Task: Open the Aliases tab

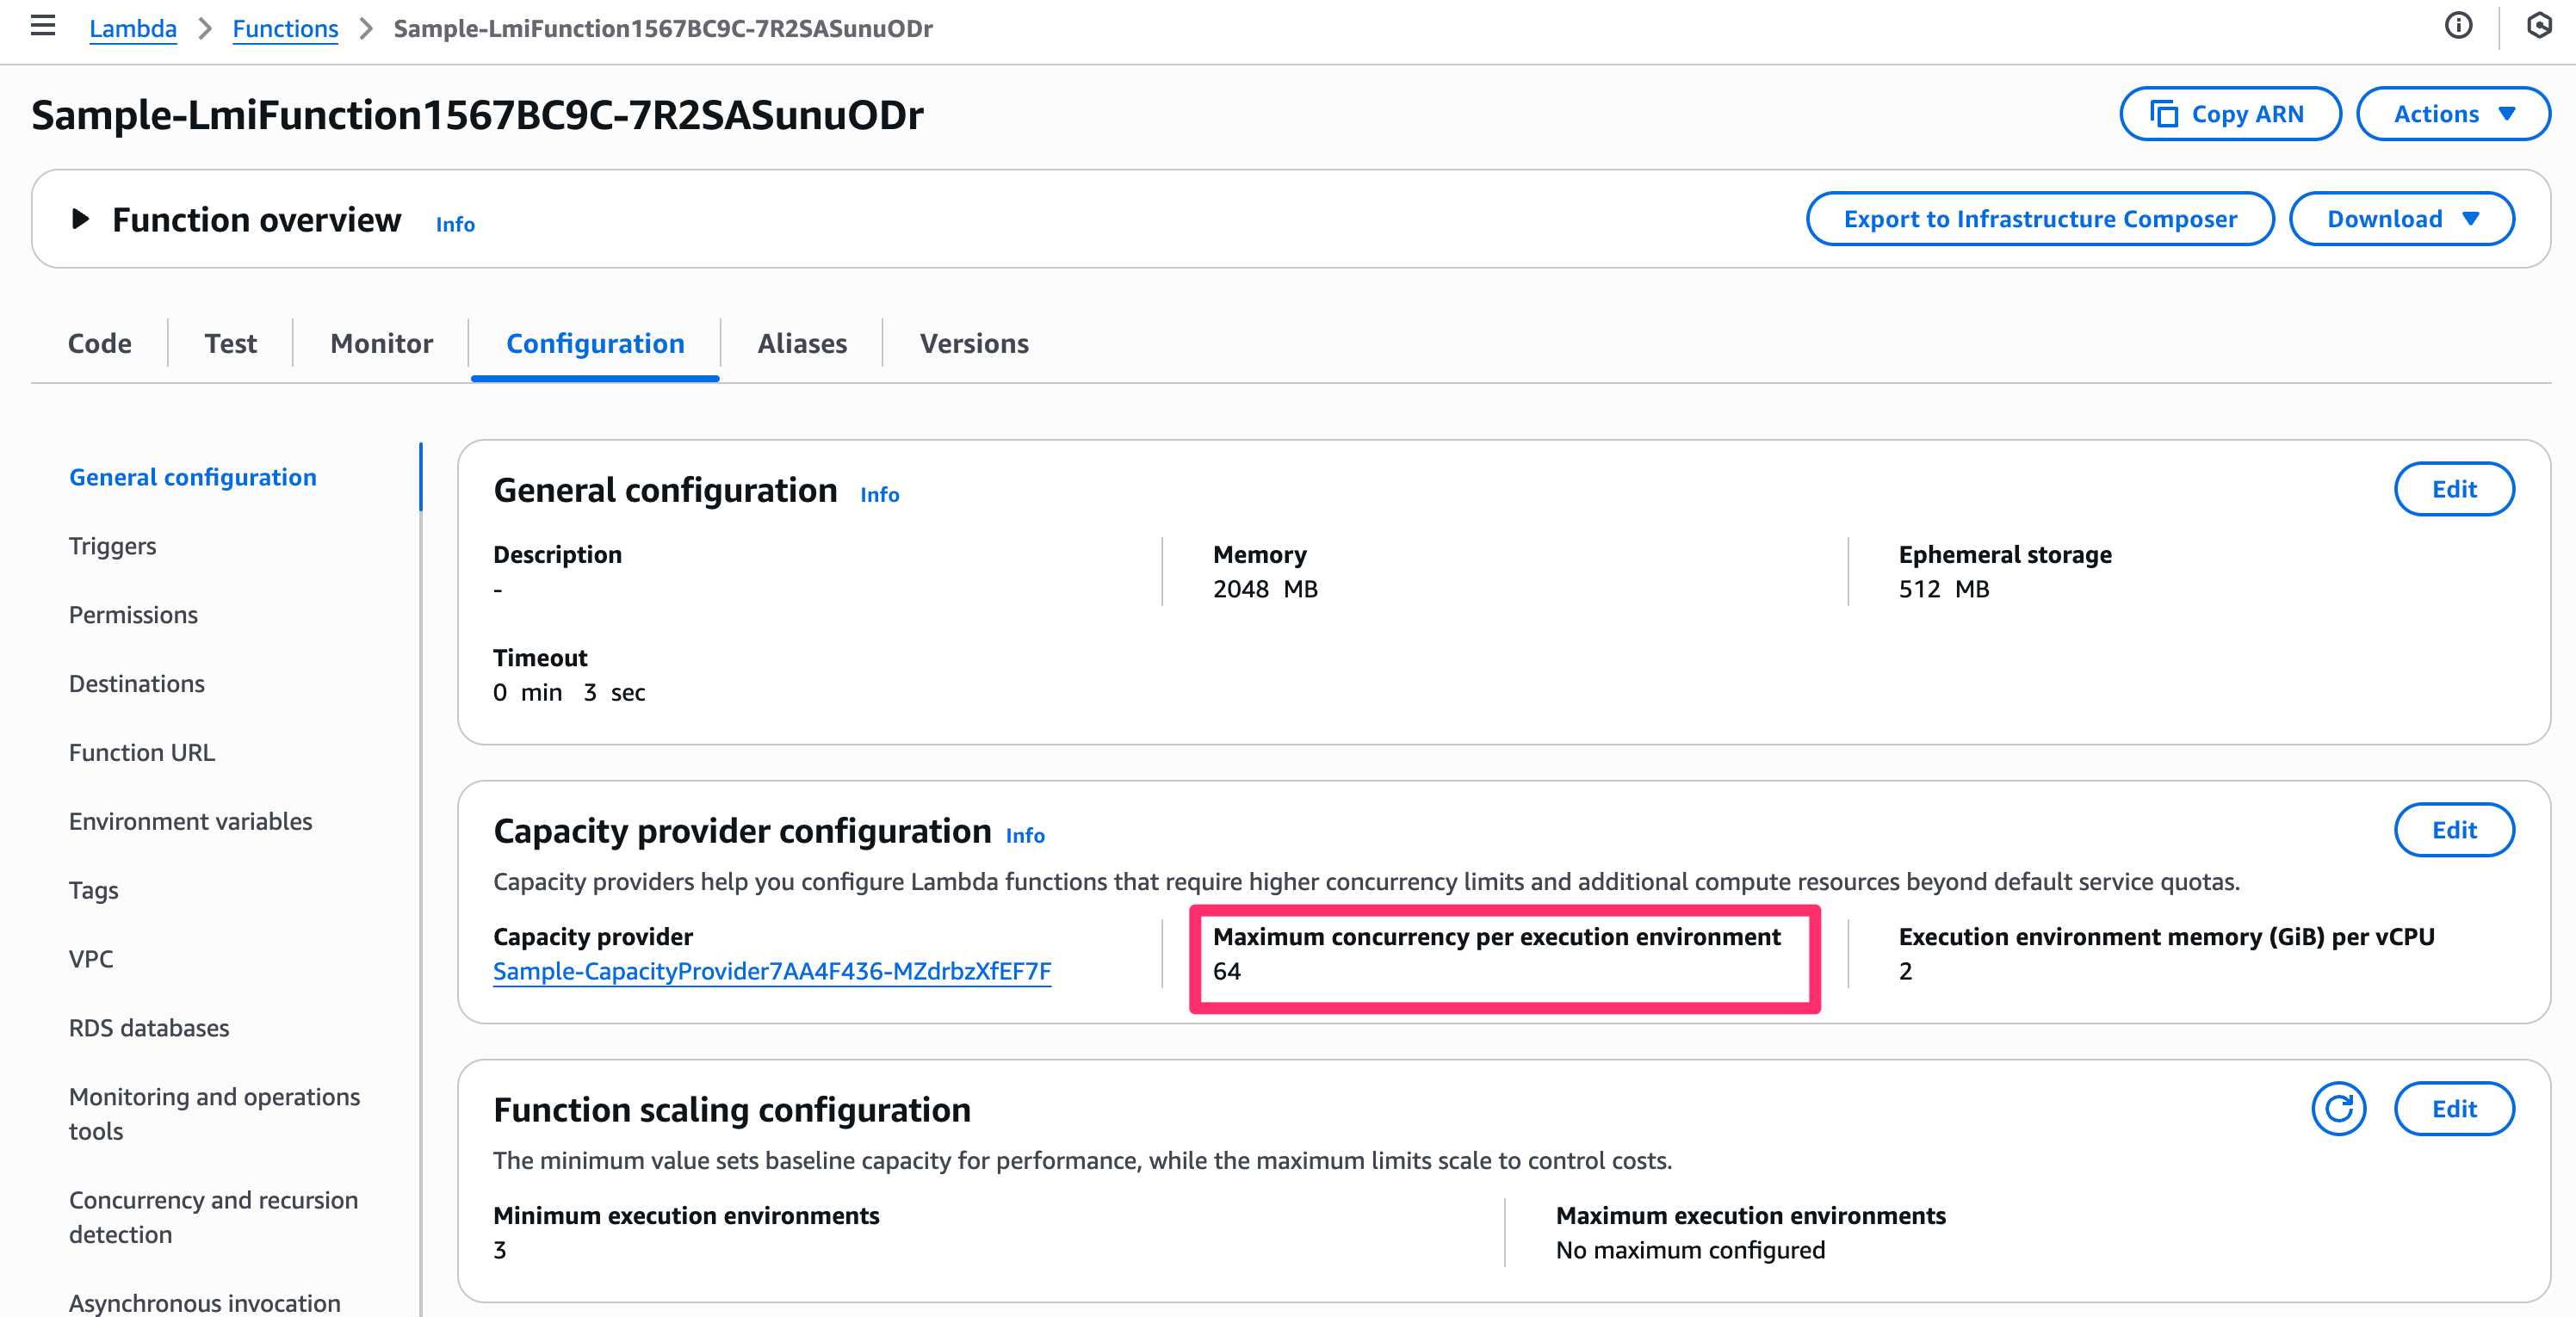Action: (x=802, y=344)
